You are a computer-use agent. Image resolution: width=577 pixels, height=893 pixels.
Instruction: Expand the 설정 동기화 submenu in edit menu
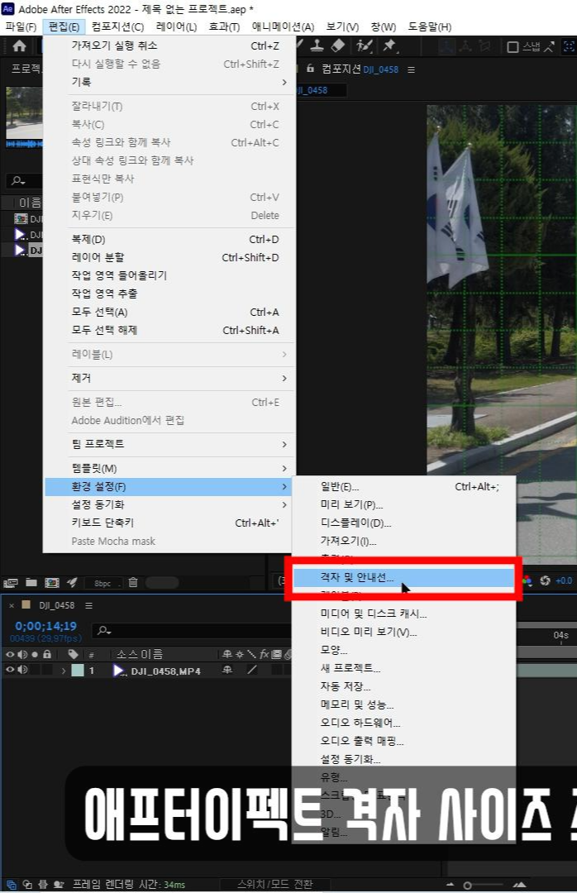coord(169,504)
